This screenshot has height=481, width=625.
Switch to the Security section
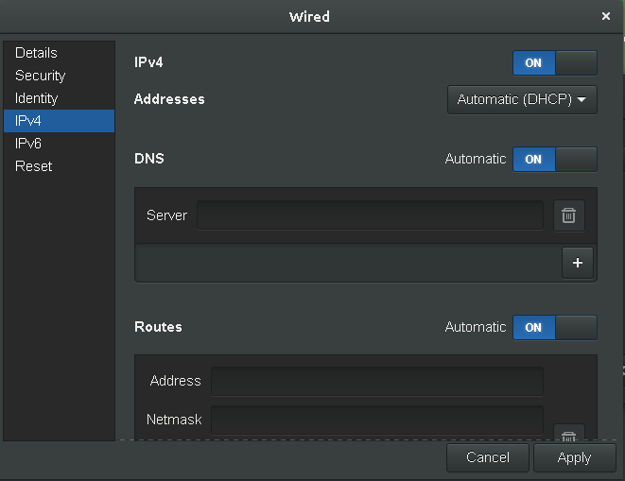tap(40, 76)
